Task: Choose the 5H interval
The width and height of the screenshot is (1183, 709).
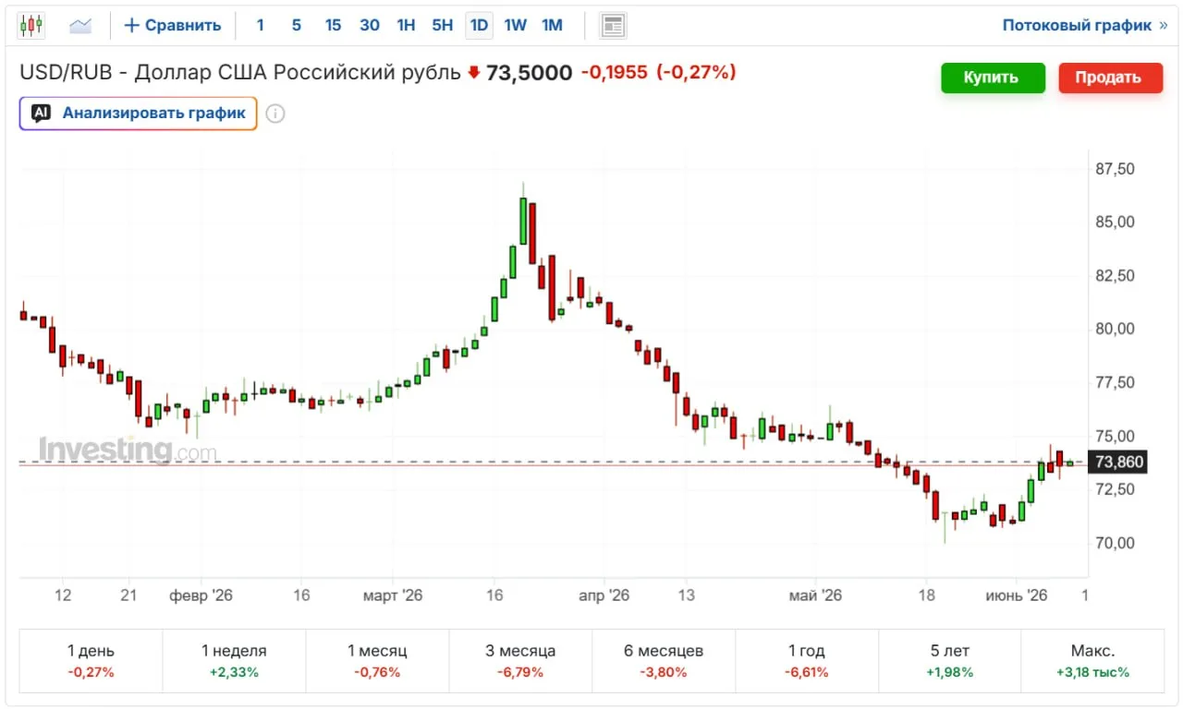Action: click(443, 25)
